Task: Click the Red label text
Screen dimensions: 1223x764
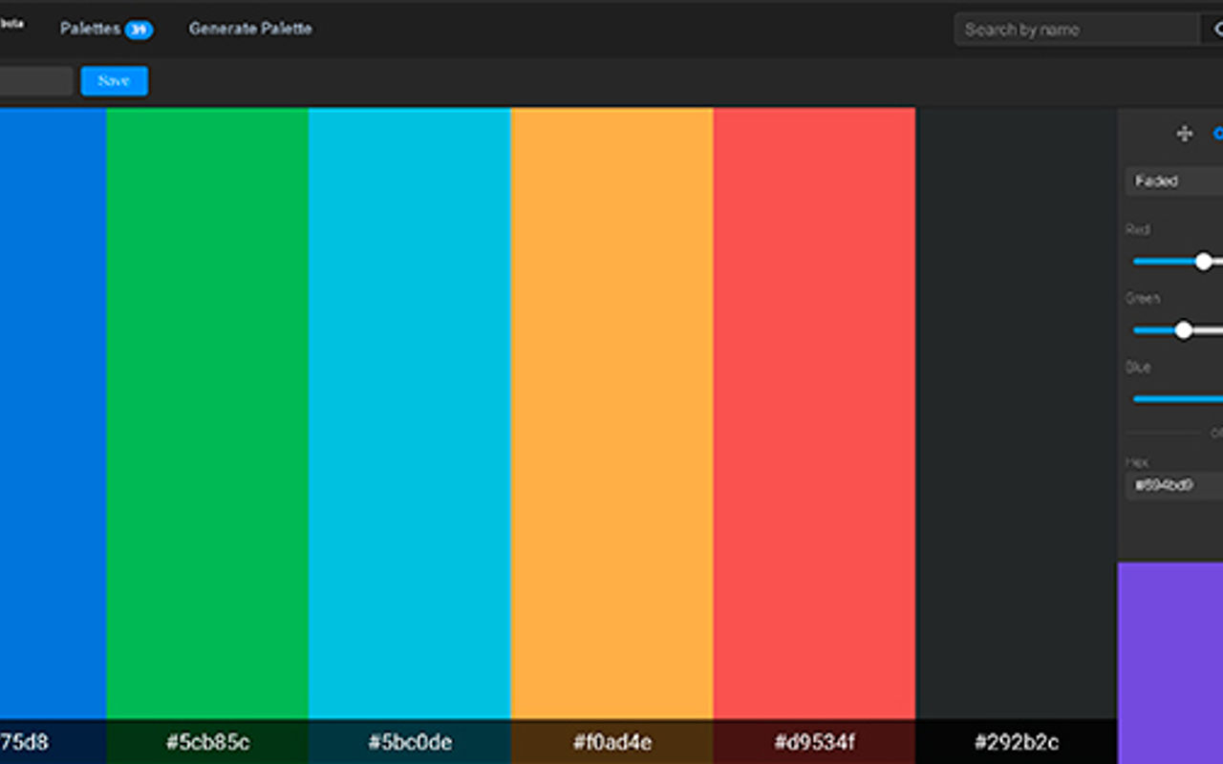Action: [1137, 229]
